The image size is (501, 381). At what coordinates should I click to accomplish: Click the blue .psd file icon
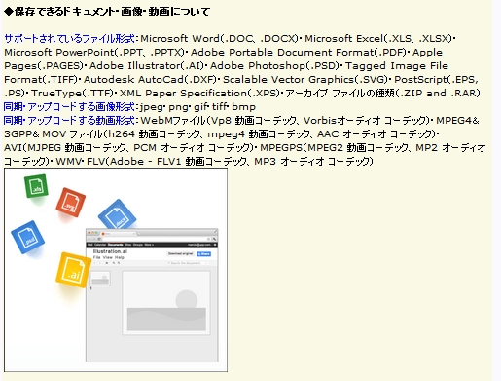point(28,238)
